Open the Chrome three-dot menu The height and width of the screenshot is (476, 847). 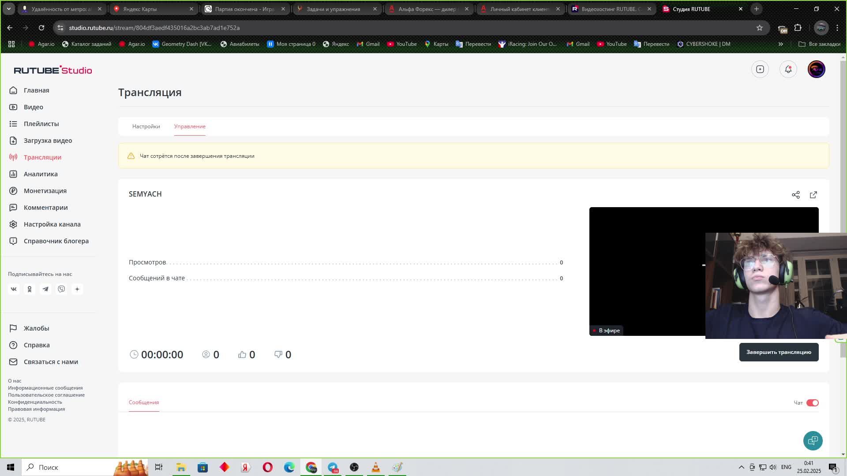(837, 28)
